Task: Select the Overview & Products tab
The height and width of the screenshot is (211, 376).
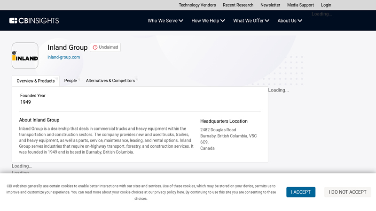Action: coord(36,81)
